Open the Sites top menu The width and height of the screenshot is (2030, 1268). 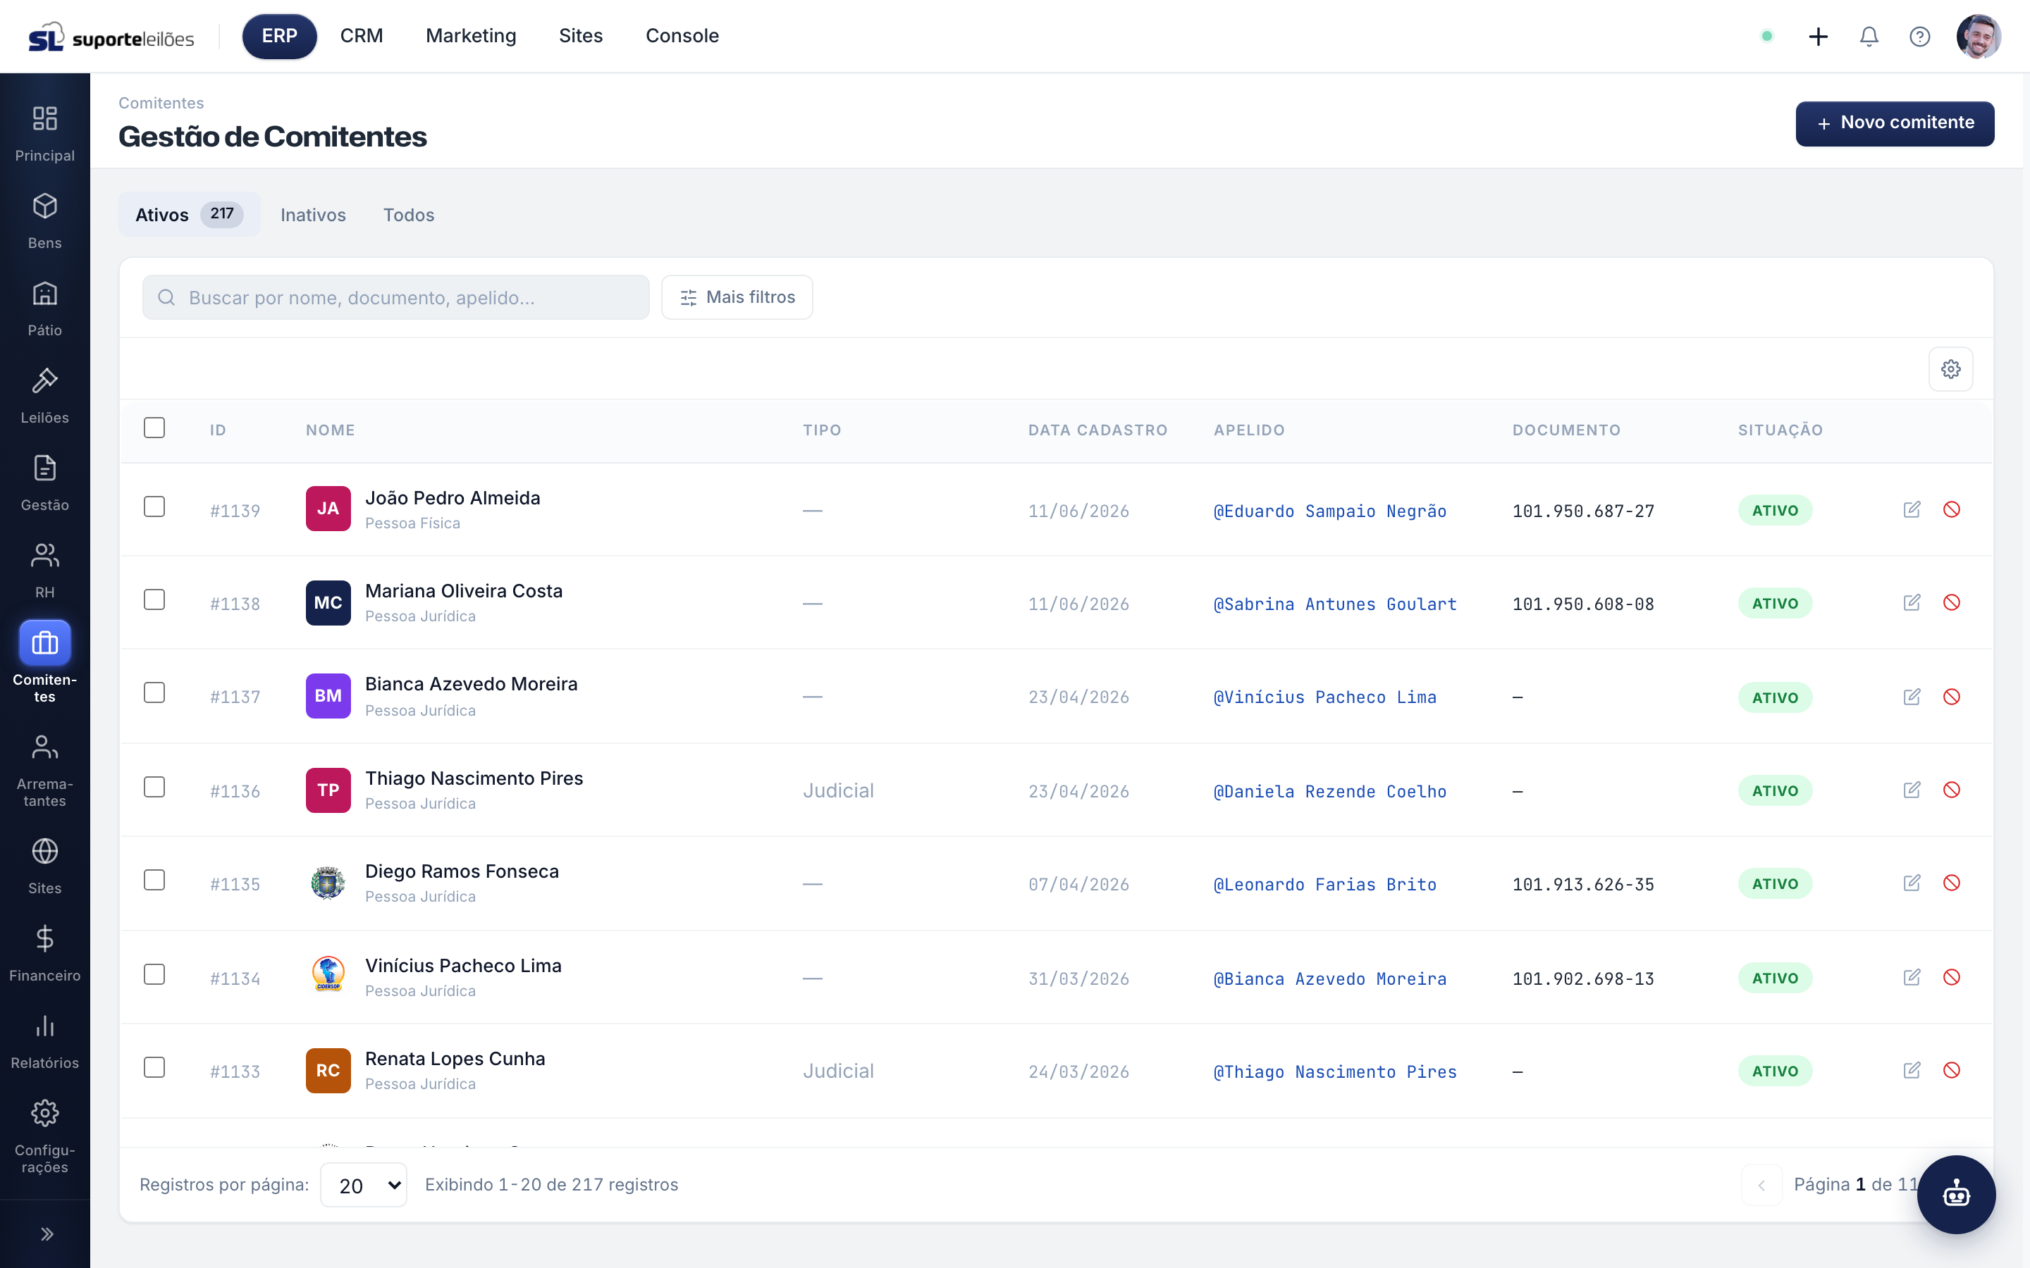(x=581, y=36)
